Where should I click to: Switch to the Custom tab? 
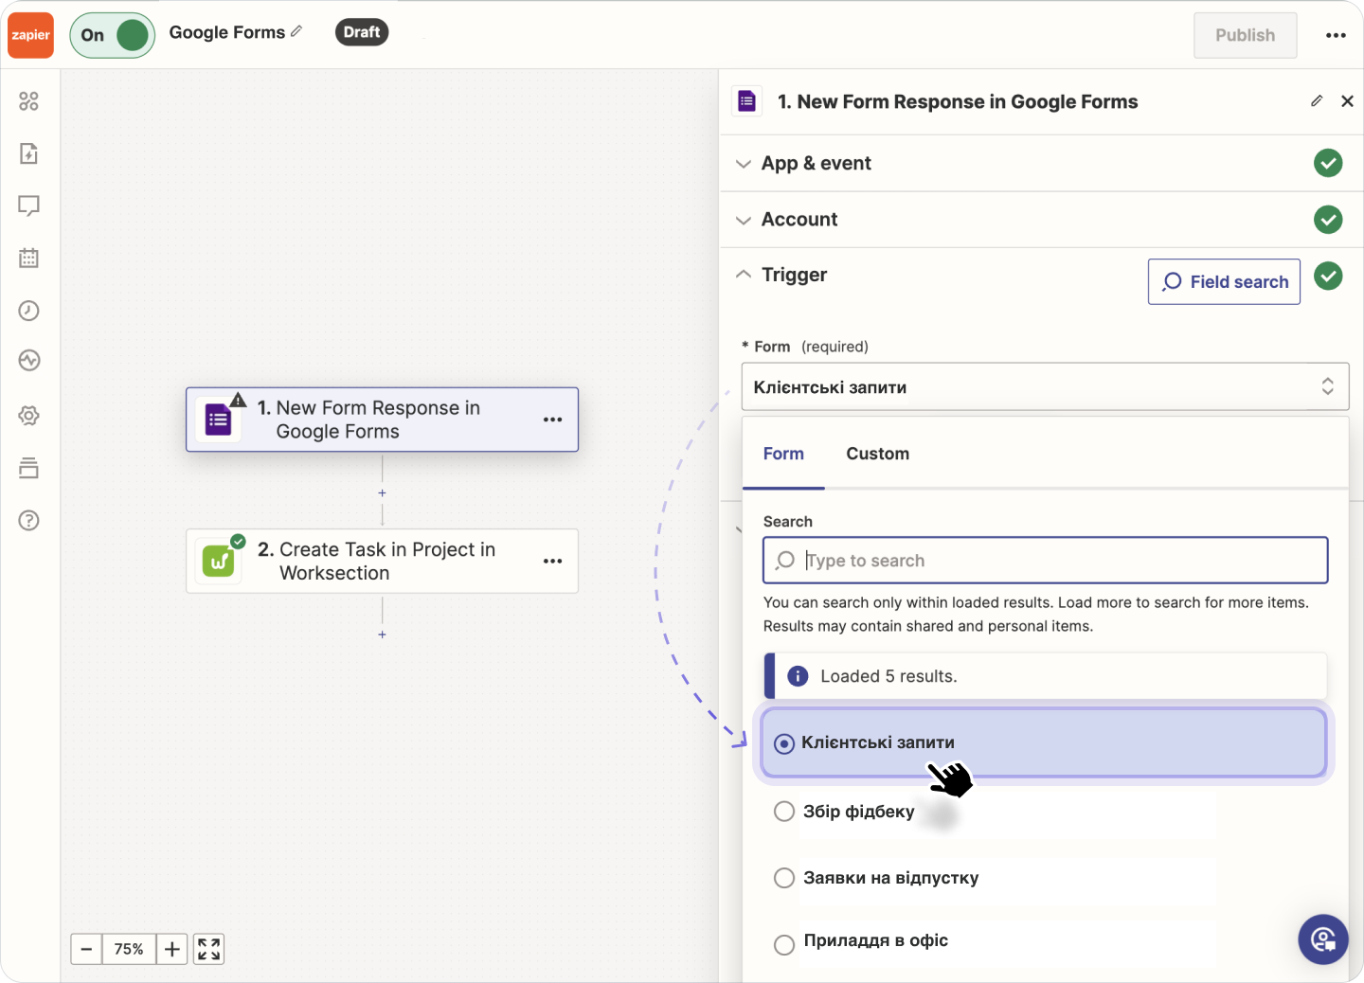click(x=877, y=454)
